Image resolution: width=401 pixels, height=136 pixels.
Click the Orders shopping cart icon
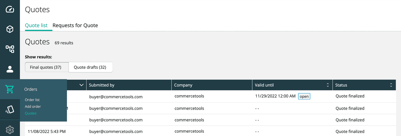(10, 89)
